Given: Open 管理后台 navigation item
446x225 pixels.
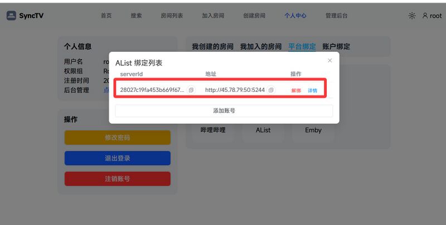Looking at the screenshot, I should 337,16.
